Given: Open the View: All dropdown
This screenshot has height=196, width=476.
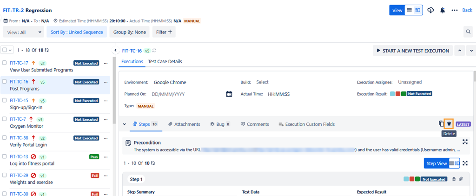Looking at the screenshot, I should click(24, 32).
